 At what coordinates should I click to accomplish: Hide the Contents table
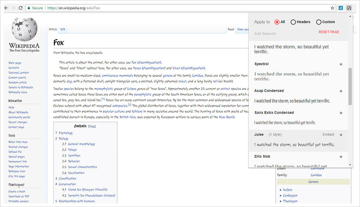(x=92, y=126)
